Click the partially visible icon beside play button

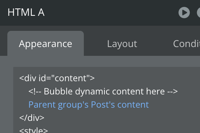click(x=199, y=12)
